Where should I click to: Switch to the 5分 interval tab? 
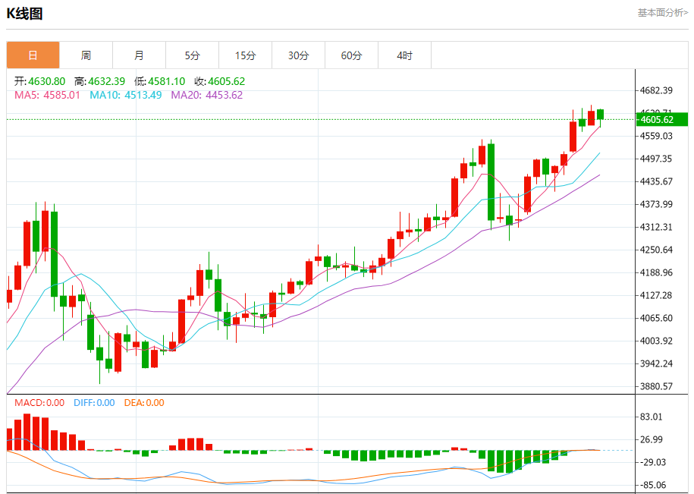(192, 55)
